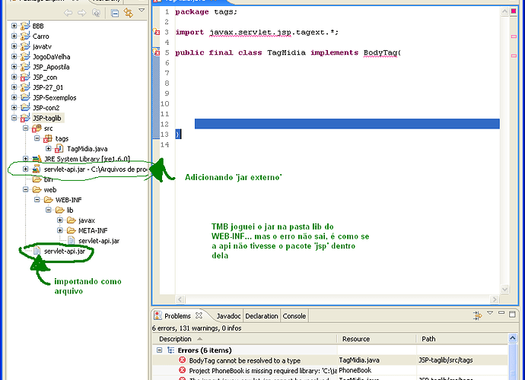This screenshot has width=525, height=380.
Task: Click external servlet-api.jar library icon
Action: (x=37, y=169)
